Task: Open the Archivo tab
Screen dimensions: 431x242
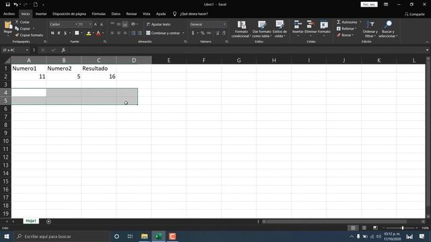Action: pyautogui.click(x=9, y=13)
